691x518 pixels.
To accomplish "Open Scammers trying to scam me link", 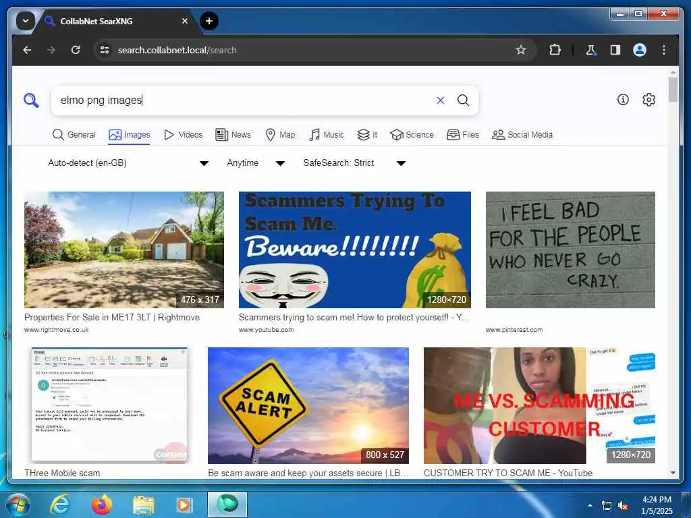I will click(354, 317).
